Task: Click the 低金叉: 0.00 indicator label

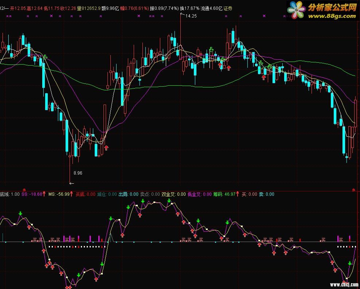Action: pos(200,194)
